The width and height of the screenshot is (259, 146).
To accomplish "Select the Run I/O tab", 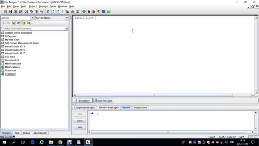I will tap(126, 107).
